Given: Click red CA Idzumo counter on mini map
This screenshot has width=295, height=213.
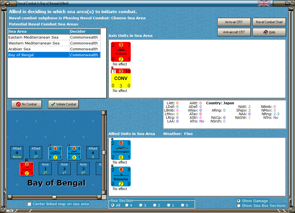Looking at the screenshot, I should [27, 169].
